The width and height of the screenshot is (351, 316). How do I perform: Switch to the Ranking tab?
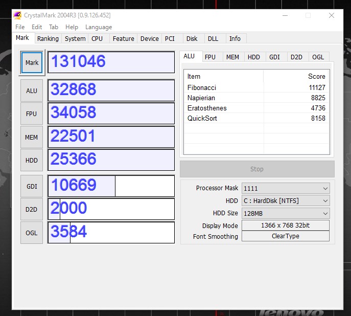click(48, 38)
